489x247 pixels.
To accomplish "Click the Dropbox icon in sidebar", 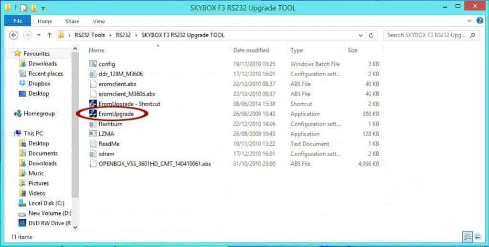I will pos(22,83).
